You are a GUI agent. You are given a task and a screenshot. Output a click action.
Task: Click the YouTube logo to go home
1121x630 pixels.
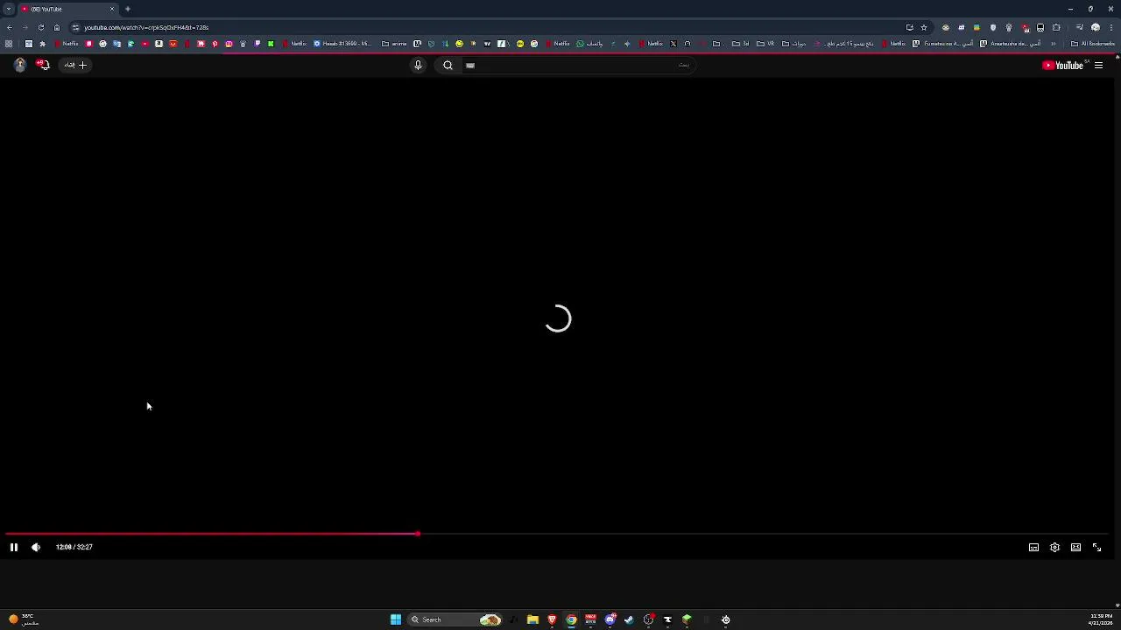pyautogui.click(x=1063, y=65)
